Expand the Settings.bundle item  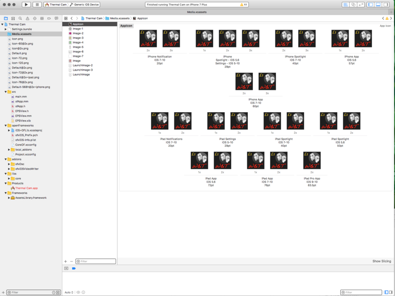point(5,29)
